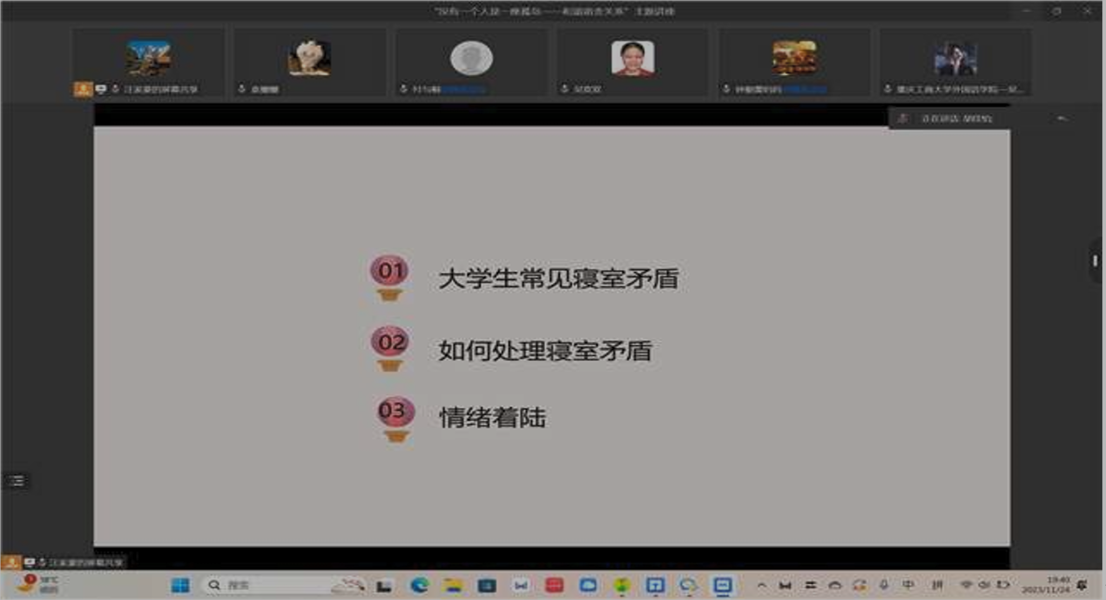Expand the right side panel handle
Image resolution: width=1106 pixels, height=600 pixels.
point(1095,261)
